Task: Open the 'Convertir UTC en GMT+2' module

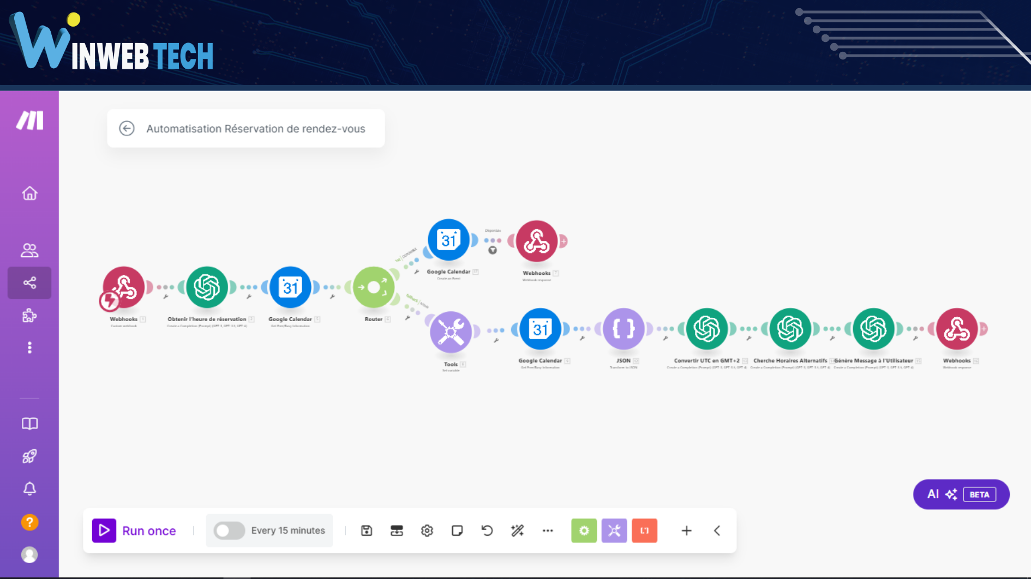Action: (x=707, y=329)
